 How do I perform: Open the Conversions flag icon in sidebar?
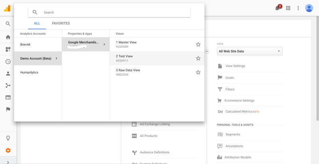[8, 109]
